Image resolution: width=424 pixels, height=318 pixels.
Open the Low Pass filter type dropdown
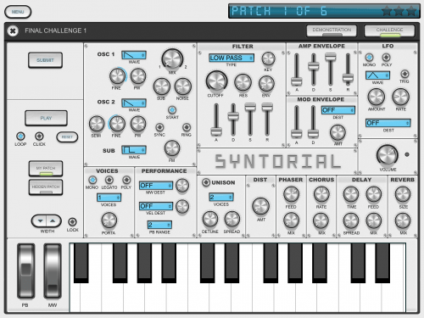(x=232, y=58)
